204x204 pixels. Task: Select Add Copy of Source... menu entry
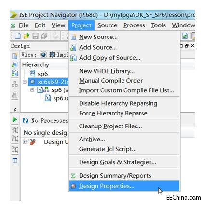(x=109, y=58)
